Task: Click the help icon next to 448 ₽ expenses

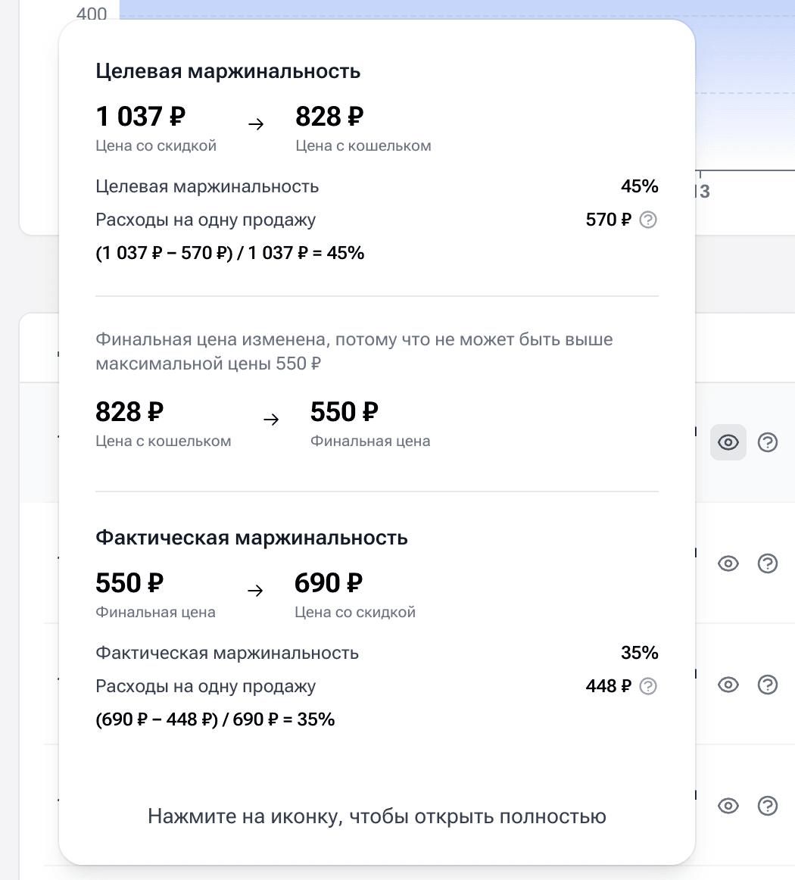Action: pos(648,686)
